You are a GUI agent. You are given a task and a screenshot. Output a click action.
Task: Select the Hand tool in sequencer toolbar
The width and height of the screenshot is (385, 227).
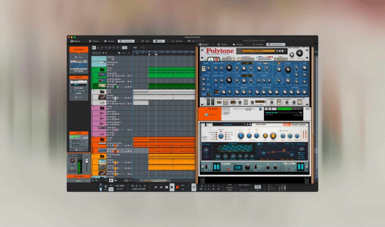pos(118,48)
